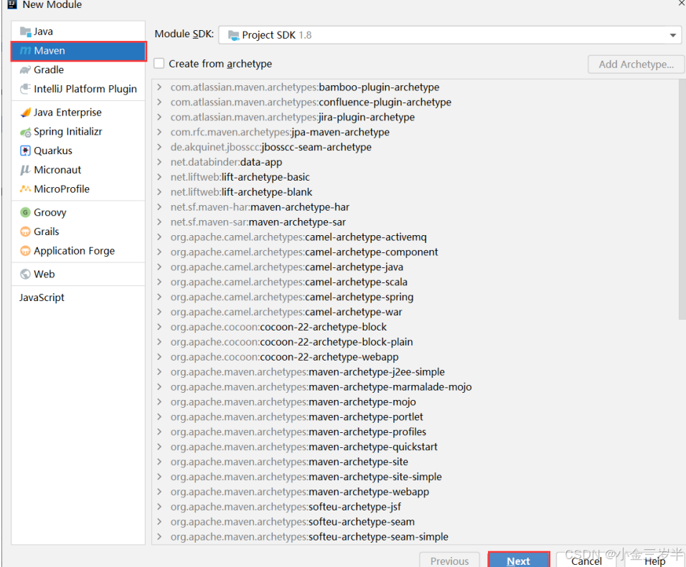This screenshot has height=567, width=686.
Task: Select maven-archetype-sar row
Action: point(415,222)
